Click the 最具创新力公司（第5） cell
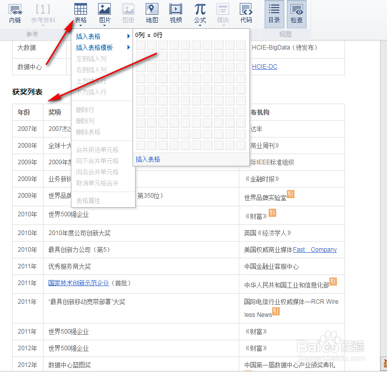The width and height of the screenshot is (387, 372). click(141, 250)
